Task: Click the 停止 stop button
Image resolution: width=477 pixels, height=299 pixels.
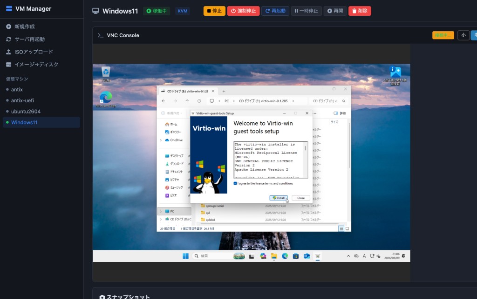Action: click(x=214, y=11)
